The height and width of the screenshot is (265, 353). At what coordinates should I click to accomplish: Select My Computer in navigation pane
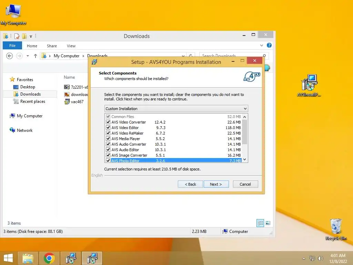point(26,116)
